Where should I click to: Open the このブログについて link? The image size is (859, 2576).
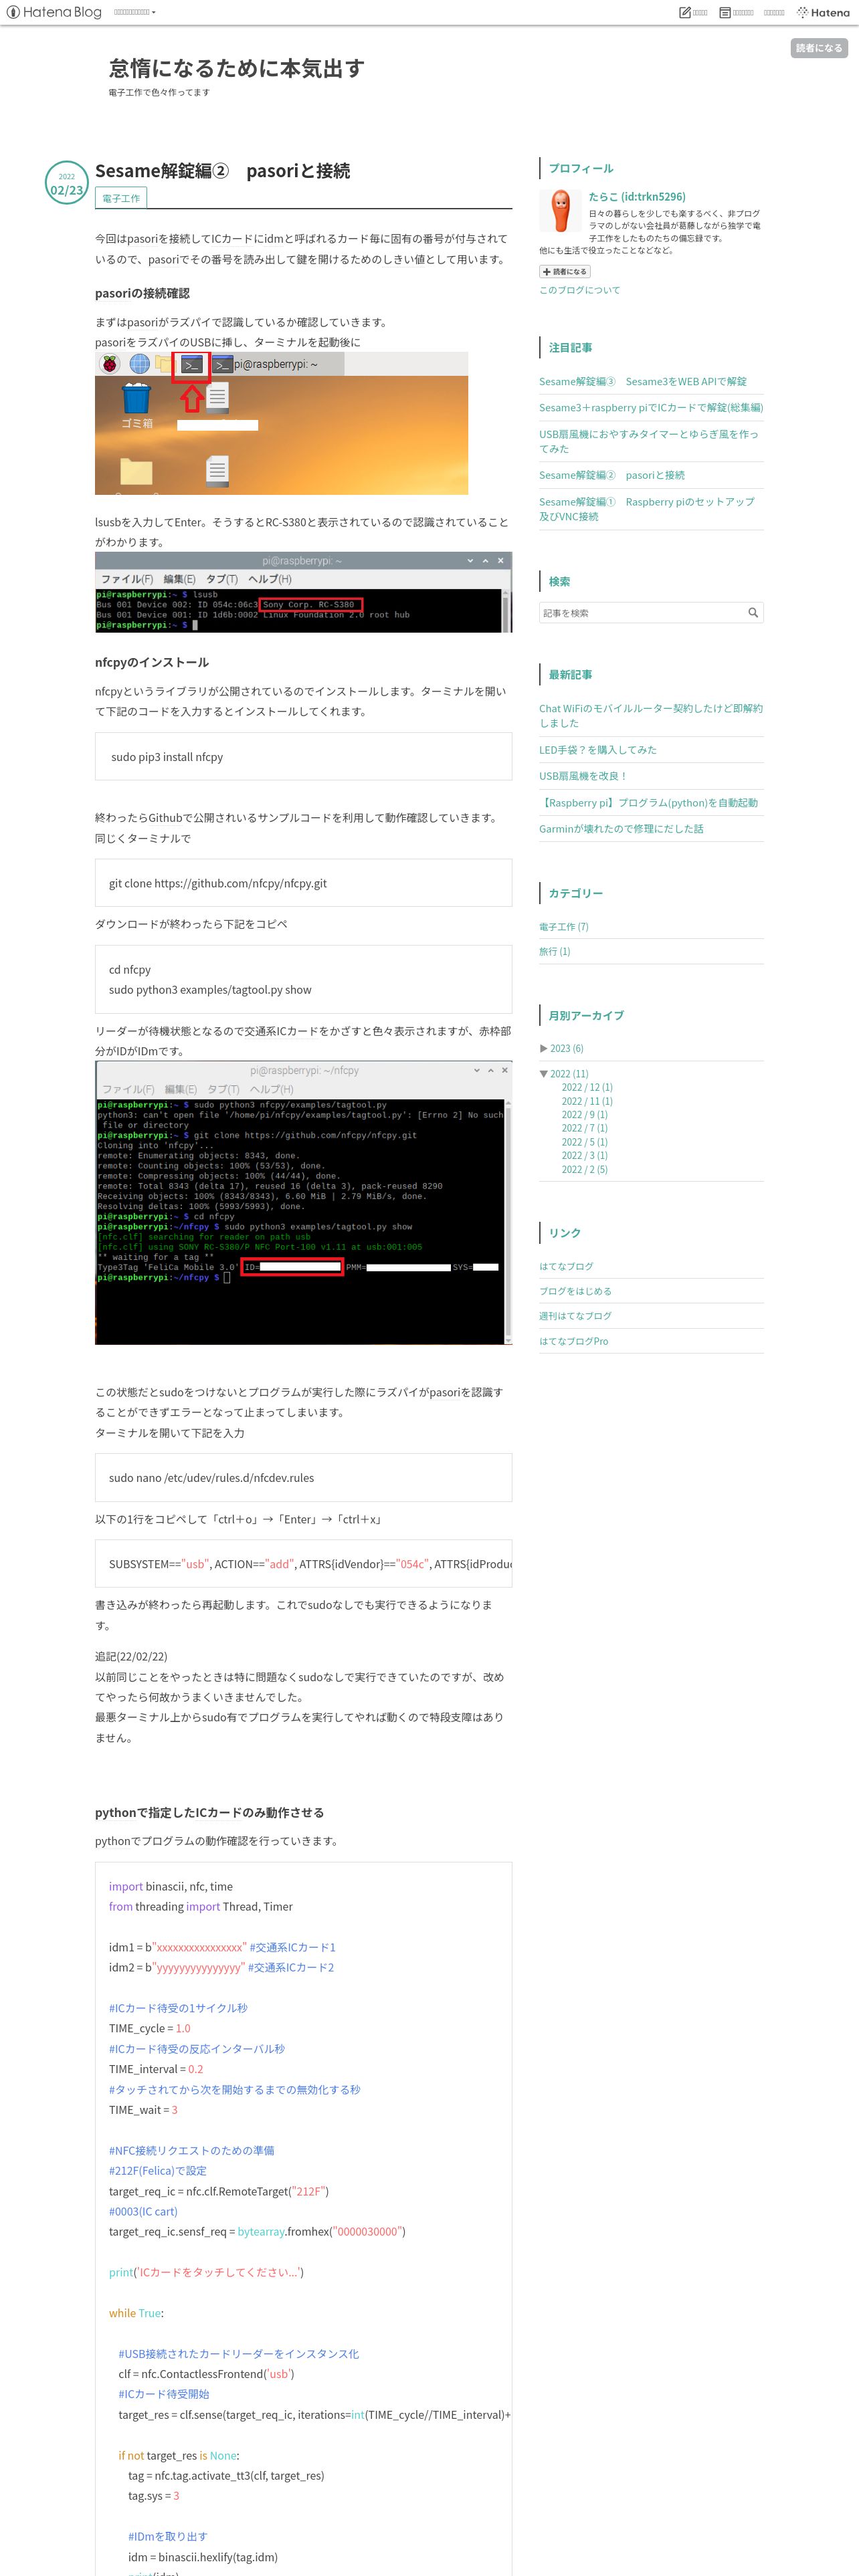[x=579, y=290]
